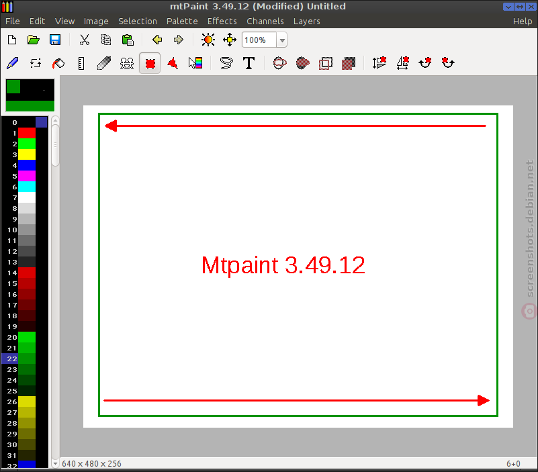The height and width of the screenshot is (472, 538).
Task: Flip selection vertically icon
Action: [379, 63]
